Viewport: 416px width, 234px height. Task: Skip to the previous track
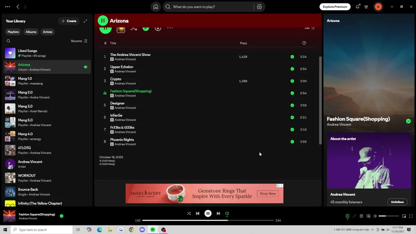[198, 214]
